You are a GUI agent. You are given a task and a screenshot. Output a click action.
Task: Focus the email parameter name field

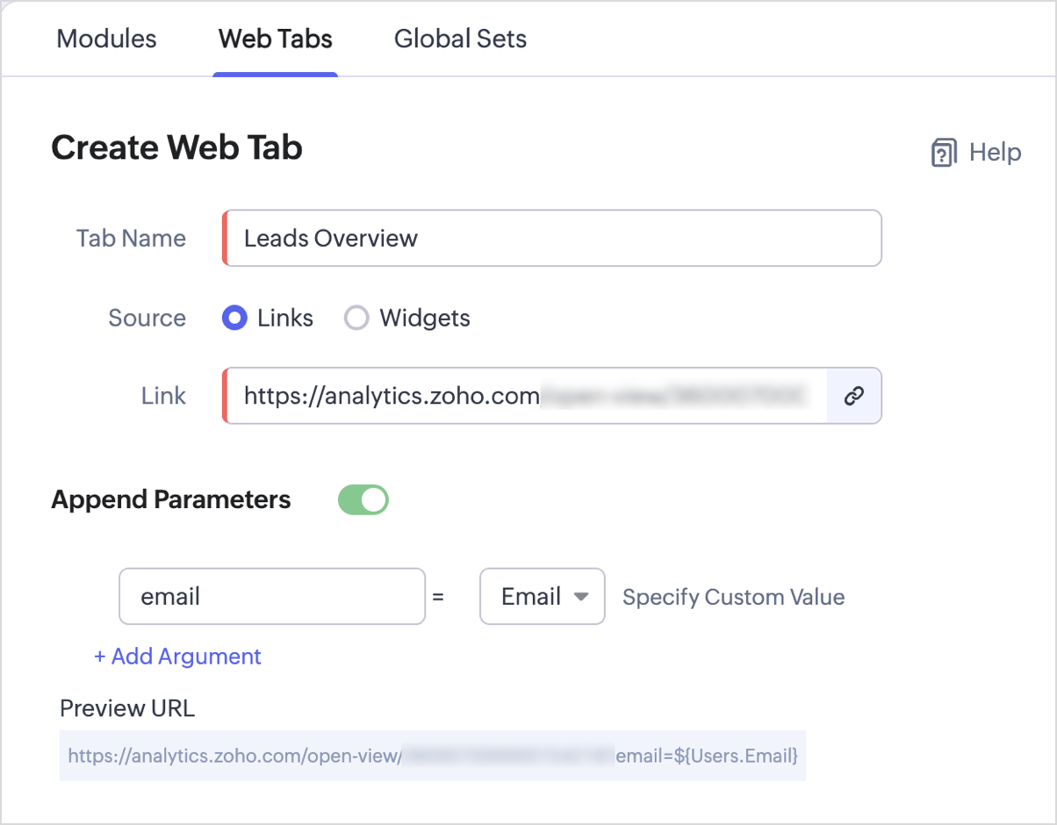click(272, 597)
